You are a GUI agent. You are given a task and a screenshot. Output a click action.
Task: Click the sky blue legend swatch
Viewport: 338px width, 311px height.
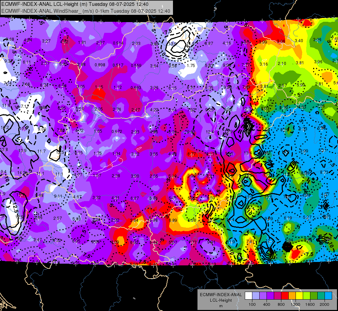(328, 296)
